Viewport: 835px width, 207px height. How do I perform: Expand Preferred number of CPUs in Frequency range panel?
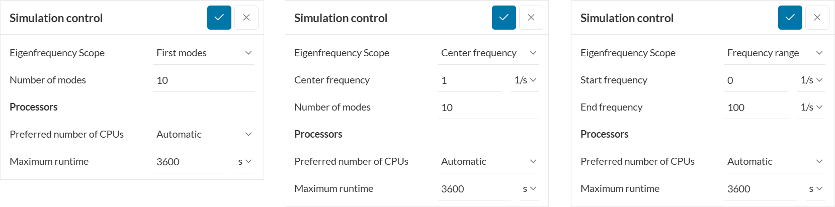click(775, 161)
